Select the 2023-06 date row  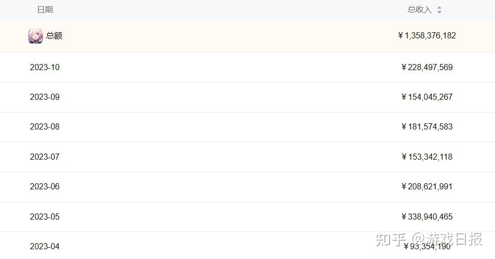(x=45, y=186)
